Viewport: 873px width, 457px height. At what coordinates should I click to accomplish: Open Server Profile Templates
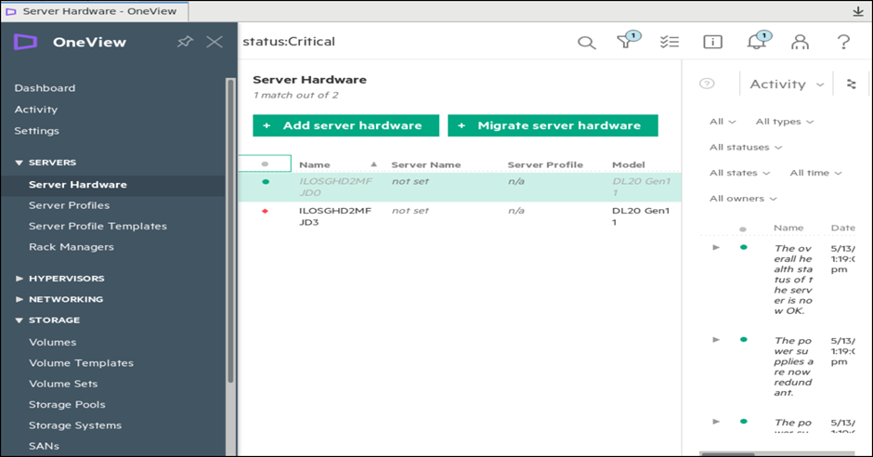pyautogui.click(x=98, y=226)
